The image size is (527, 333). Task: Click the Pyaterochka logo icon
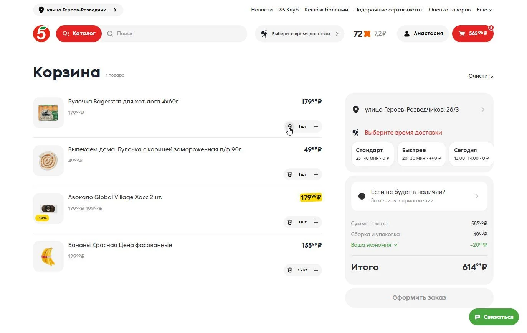(x=41, y=34)
